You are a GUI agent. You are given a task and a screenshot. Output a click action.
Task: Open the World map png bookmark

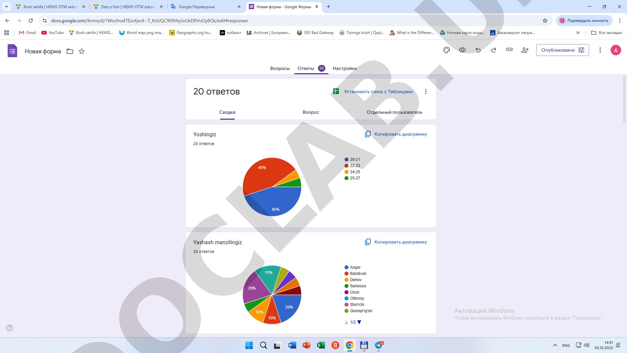click(x=141, y=33)
